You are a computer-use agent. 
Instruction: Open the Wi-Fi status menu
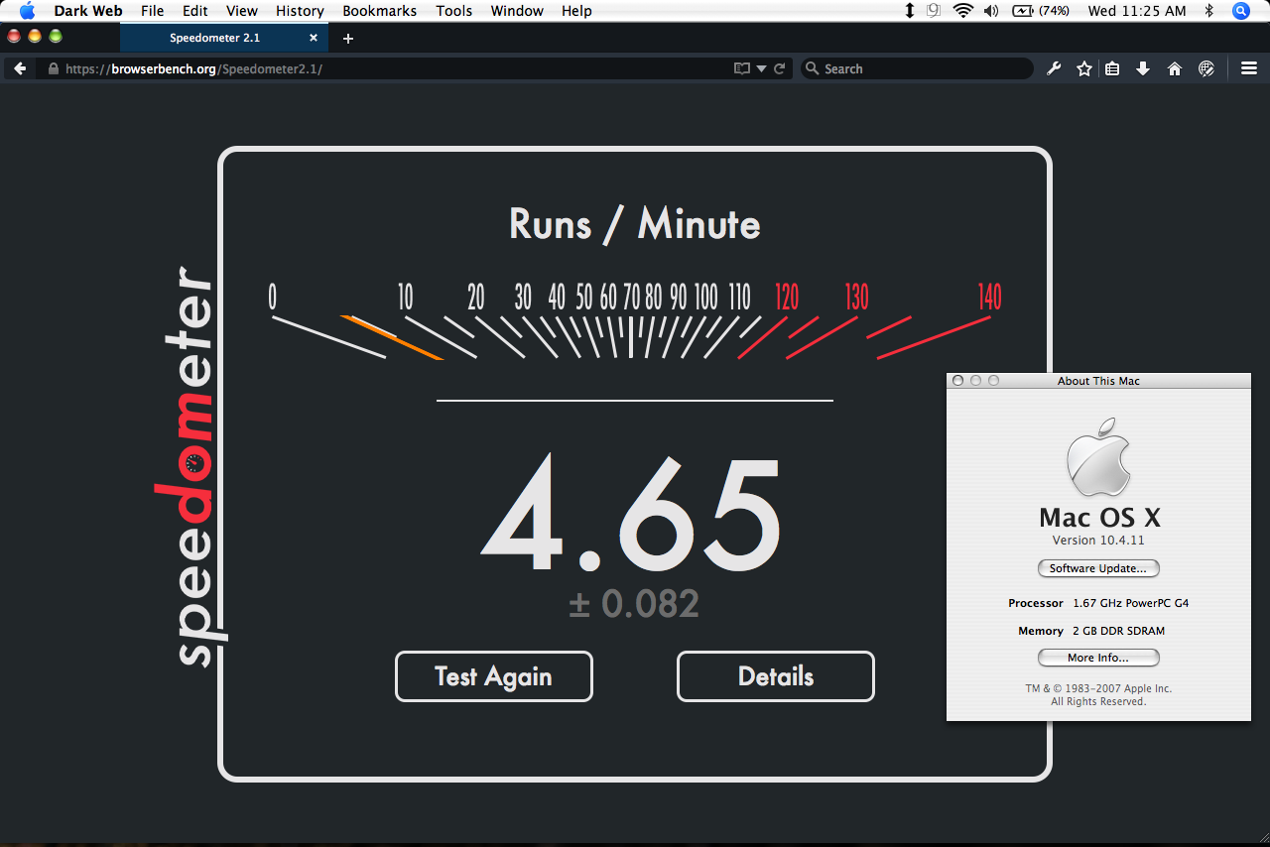coord(962,11)
